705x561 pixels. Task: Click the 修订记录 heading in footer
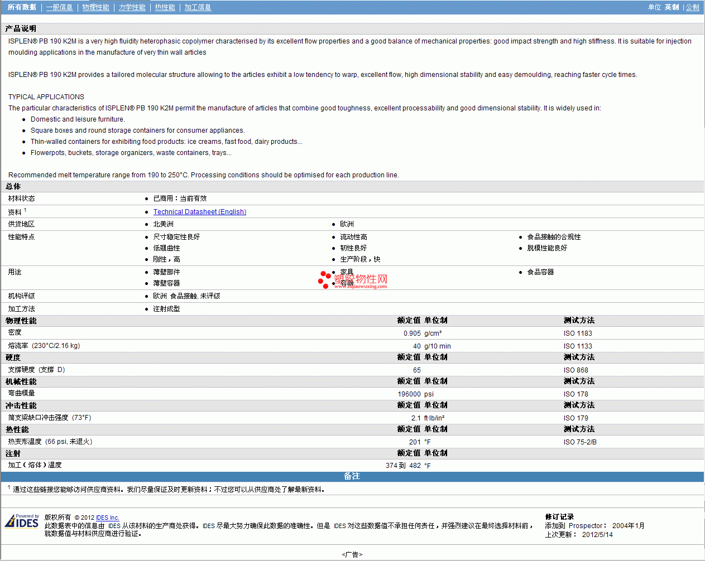click(x=559, y=517)
